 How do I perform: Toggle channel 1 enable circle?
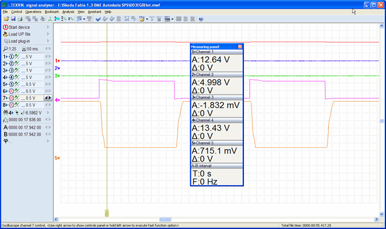11,57
